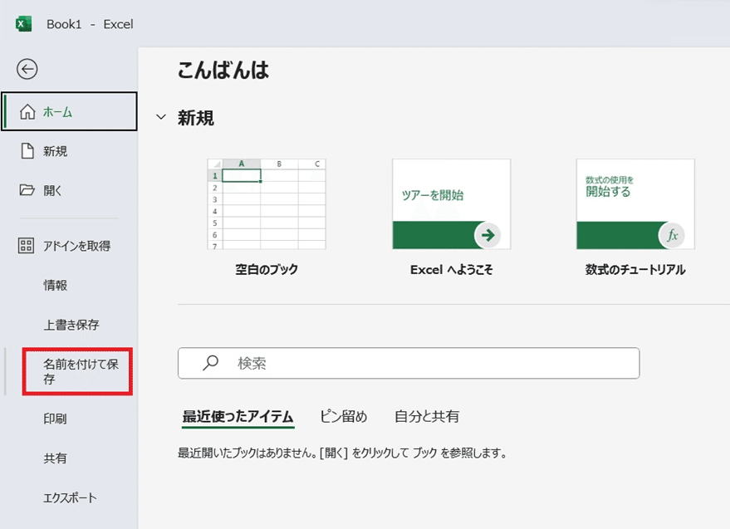Viewport: 730px width, 529px height.
Task: Click the back arrow circle icon
Action: tap(27, 70)
